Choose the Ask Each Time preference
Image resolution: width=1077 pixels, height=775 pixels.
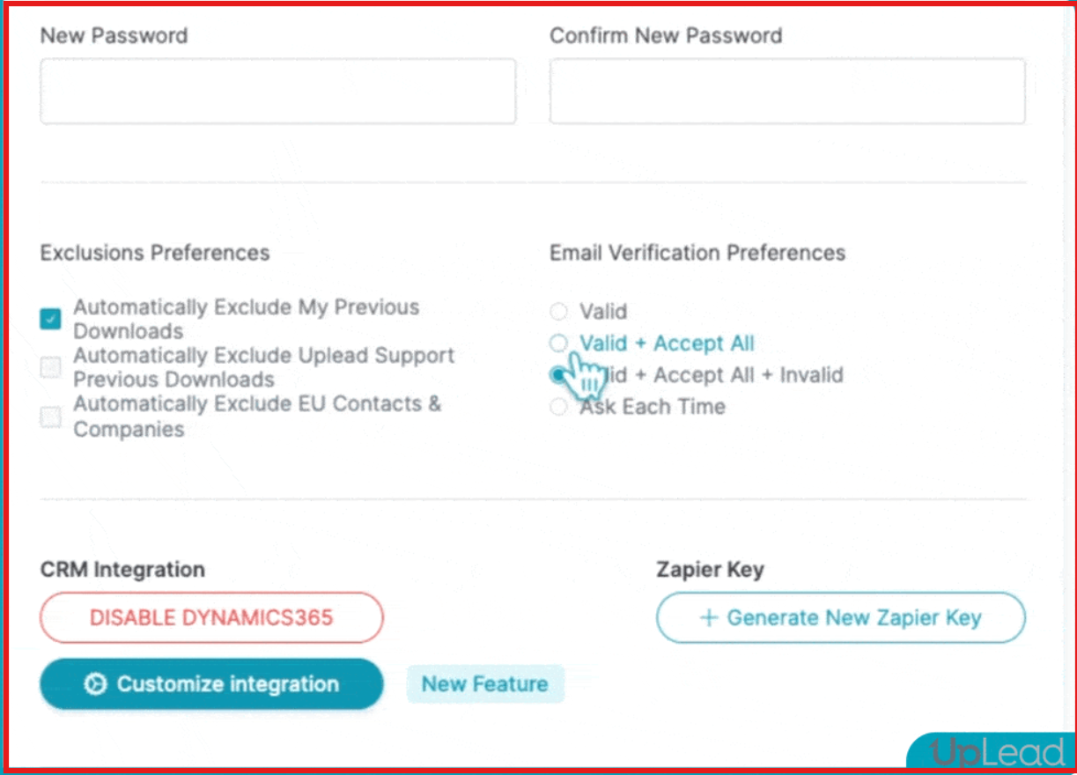tap(558, 406)
